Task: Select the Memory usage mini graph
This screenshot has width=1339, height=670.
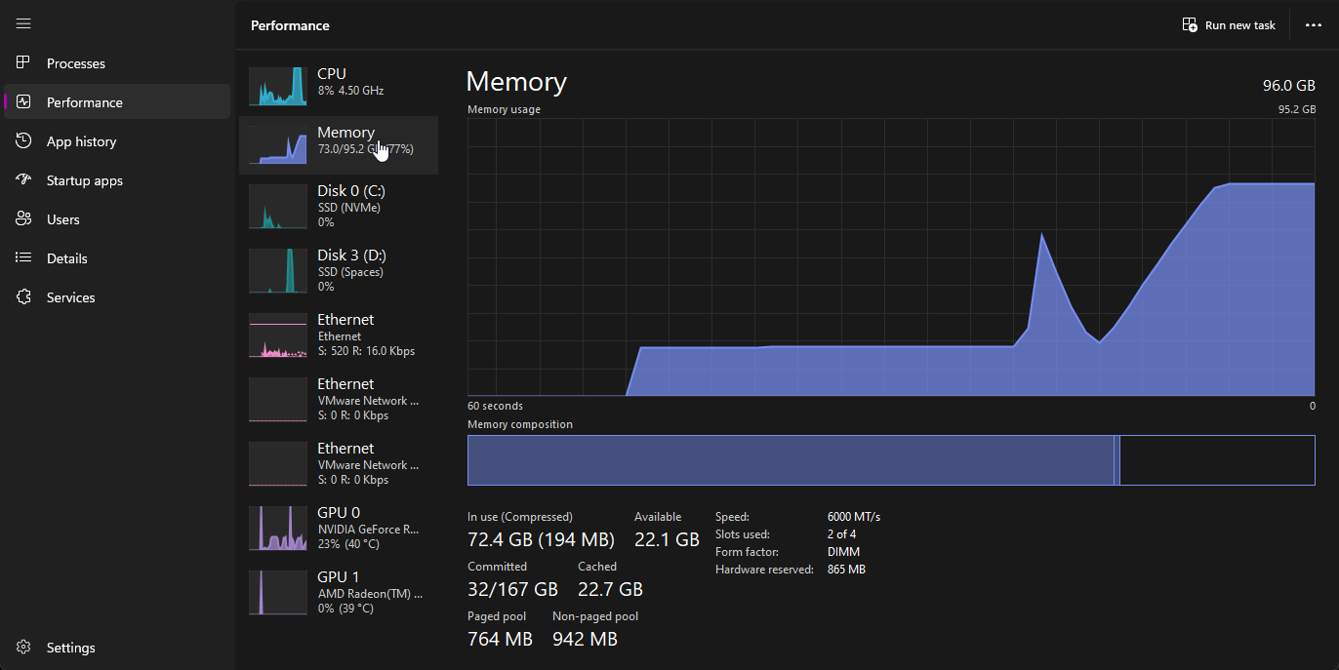Action: pyautogui.click(x=278, y=144)
